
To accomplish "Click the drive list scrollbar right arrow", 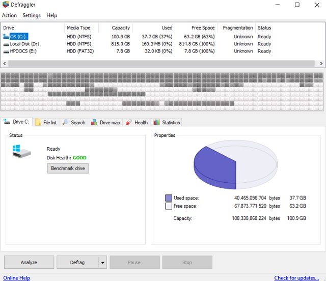I will tap(321, 64).
